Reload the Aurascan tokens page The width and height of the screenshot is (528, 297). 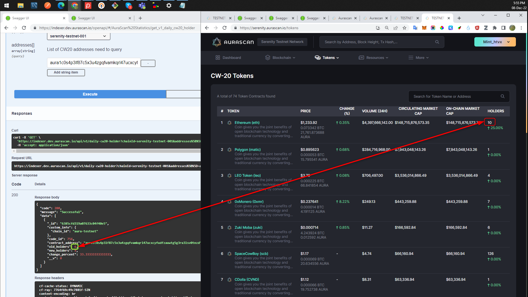point(225,28)
